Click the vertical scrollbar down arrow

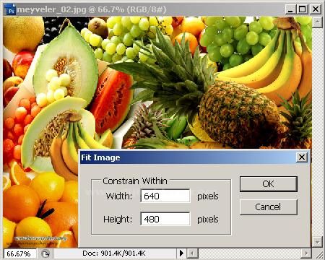point(317,241)
